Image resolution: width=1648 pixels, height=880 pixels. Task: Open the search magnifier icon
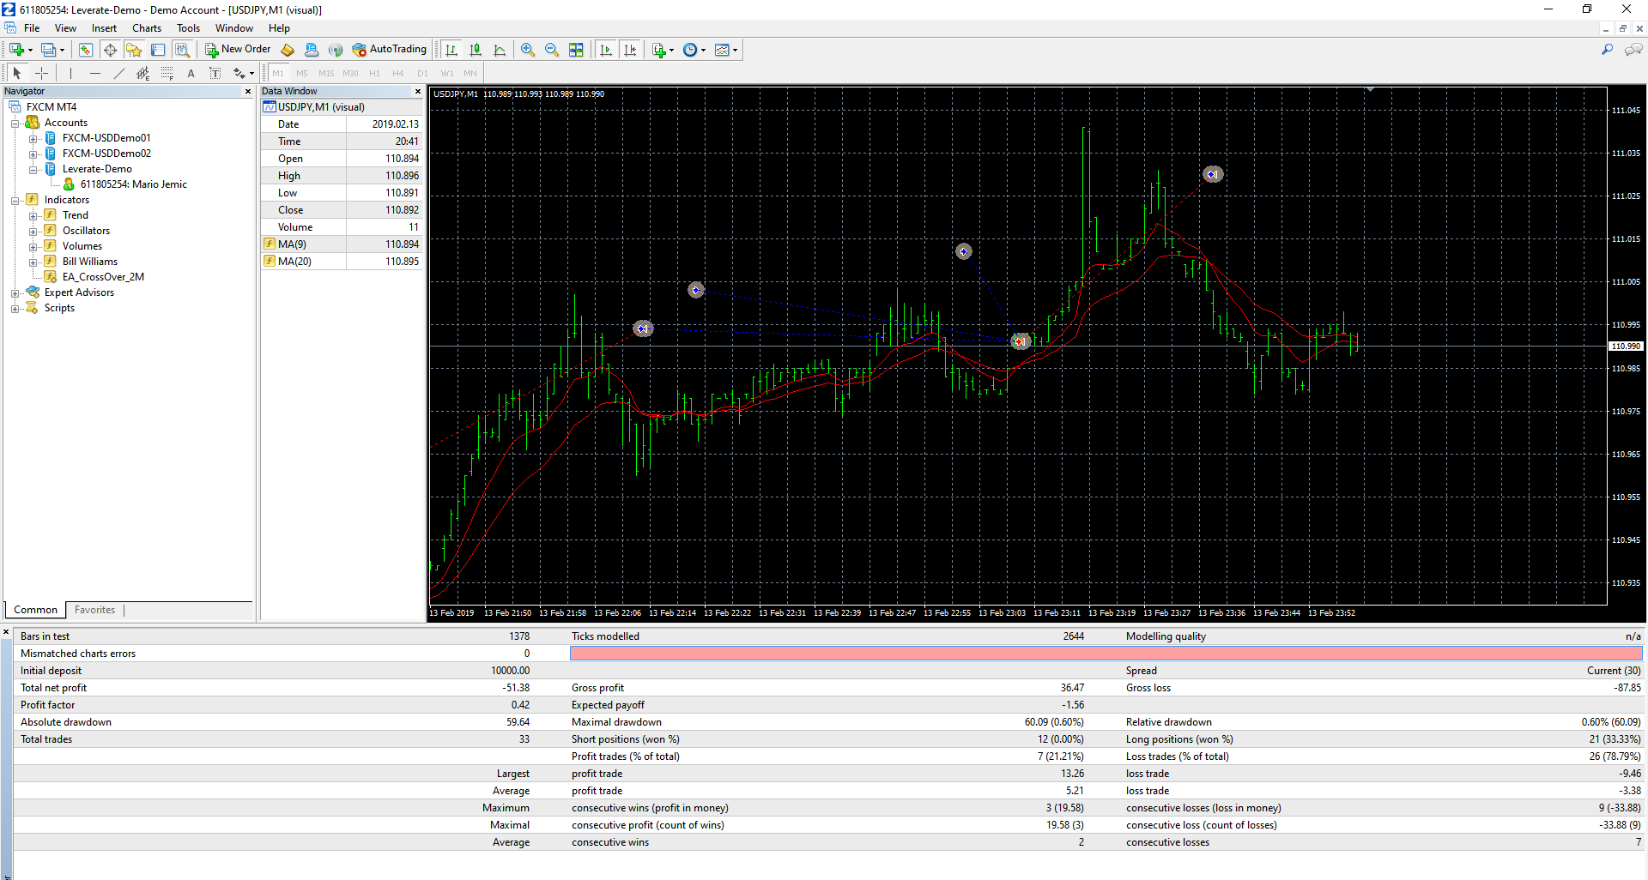[x=1607, y=50]
